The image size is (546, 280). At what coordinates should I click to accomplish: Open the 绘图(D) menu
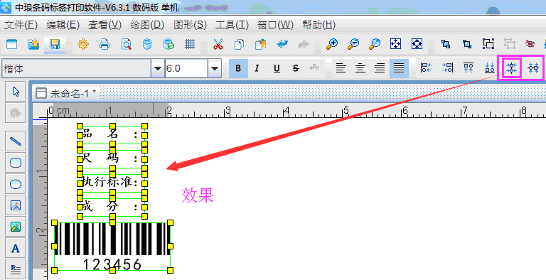click(147, 25)
